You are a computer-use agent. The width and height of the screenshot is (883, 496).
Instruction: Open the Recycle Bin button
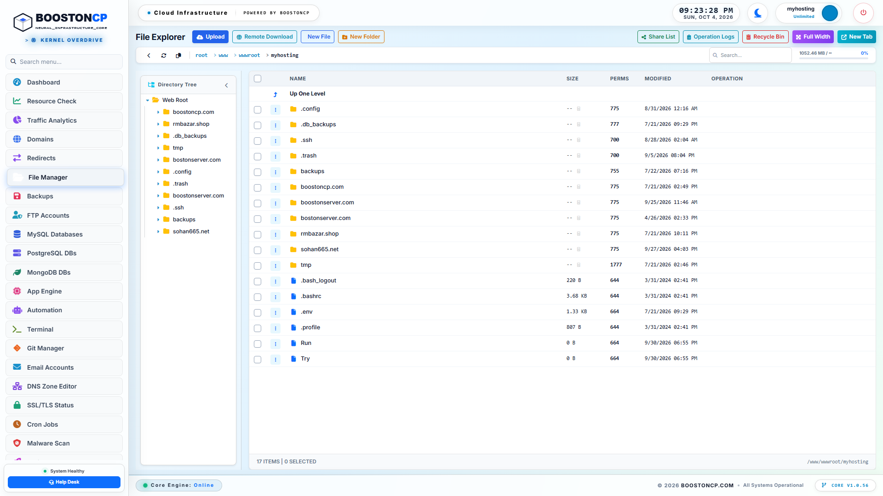(765, 37)
